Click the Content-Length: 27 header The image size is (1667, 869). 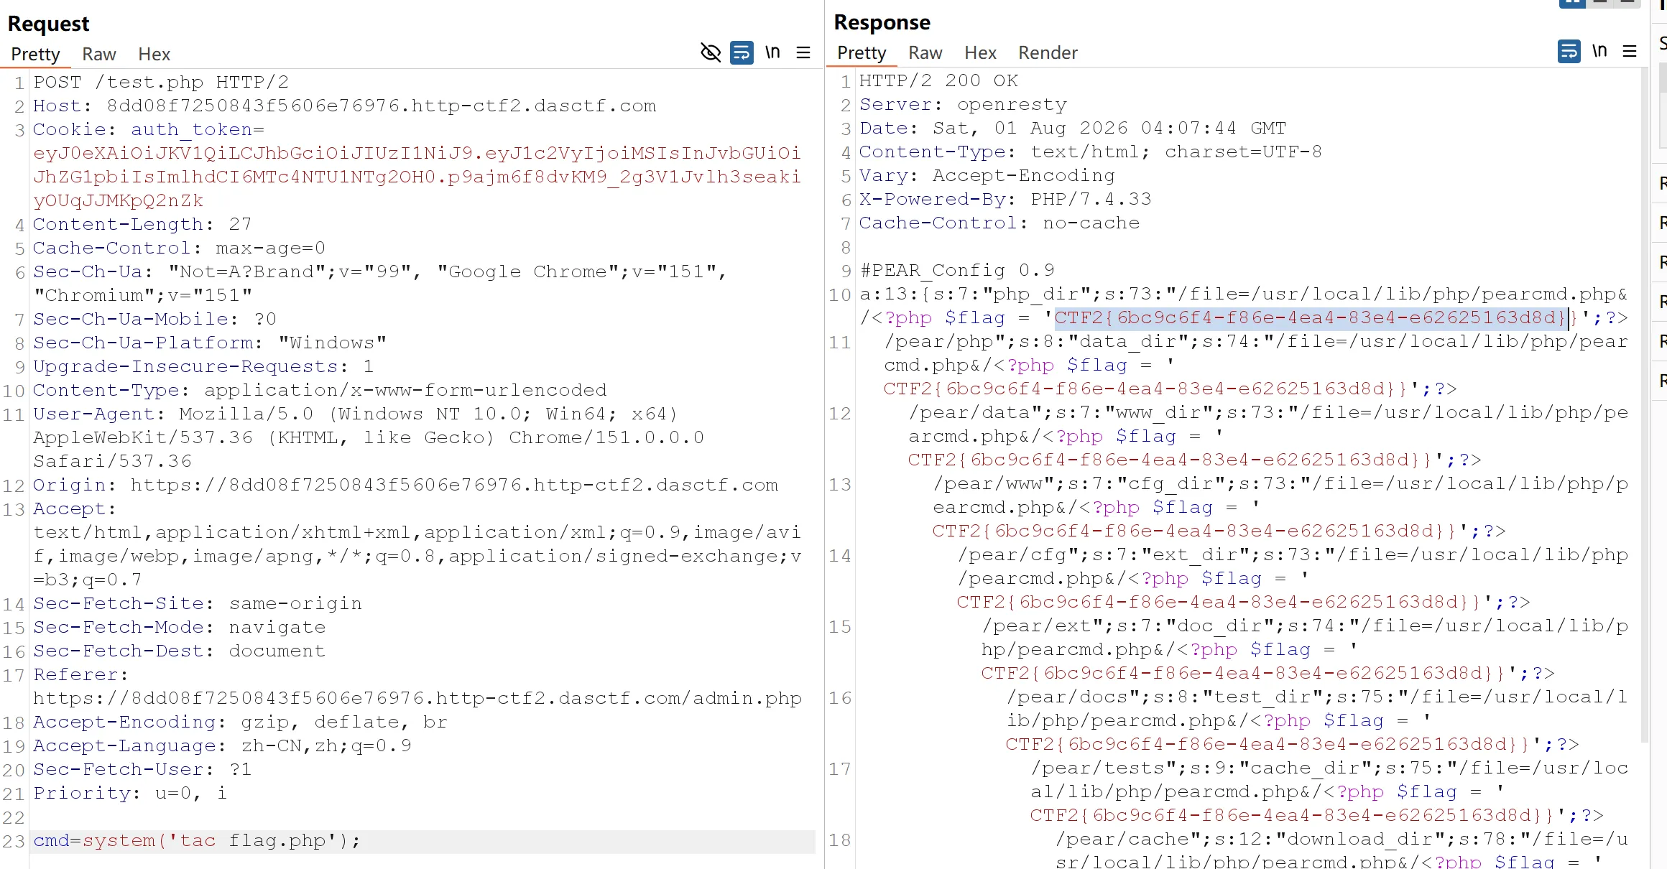pyautogui.click(x=142, y=225)
